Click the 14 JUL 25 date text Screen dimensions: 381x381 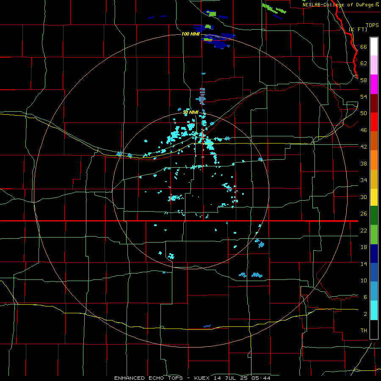[231, 378]
